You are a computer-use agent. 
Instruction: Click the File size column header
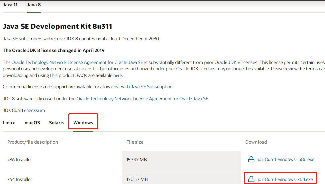pyautogui.click(x=135, y=142)
